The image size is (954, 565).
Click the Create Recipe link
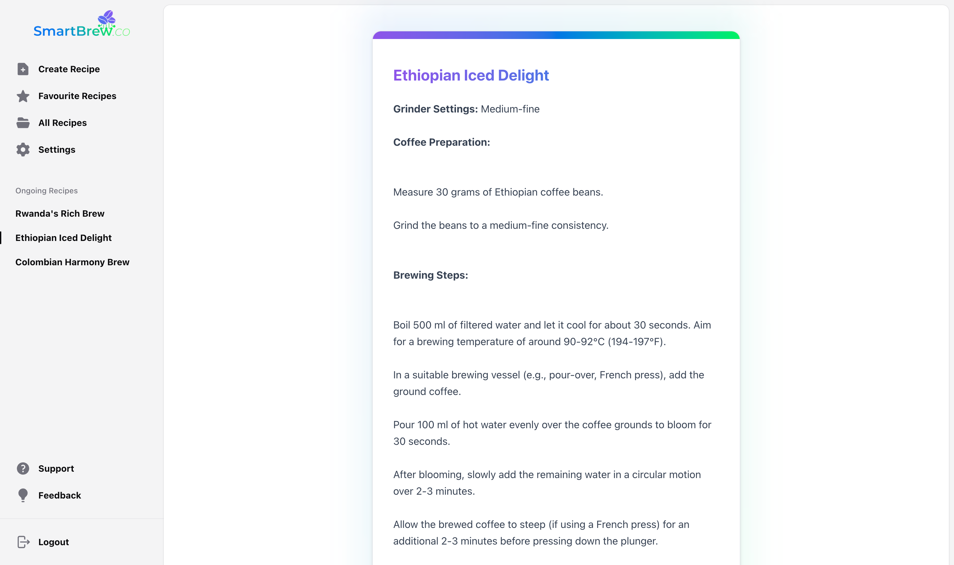[x=69, y=69]
